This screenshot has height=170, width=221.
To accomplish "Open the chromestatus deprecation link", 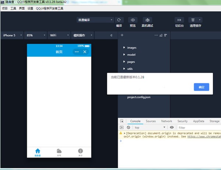I will tap(204, 136).
